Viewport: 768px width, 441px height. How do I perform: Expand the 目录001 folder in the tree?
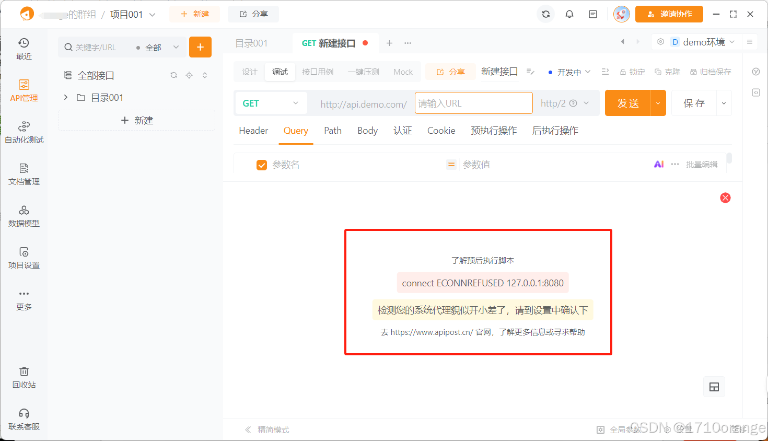[x=65, y=97]
